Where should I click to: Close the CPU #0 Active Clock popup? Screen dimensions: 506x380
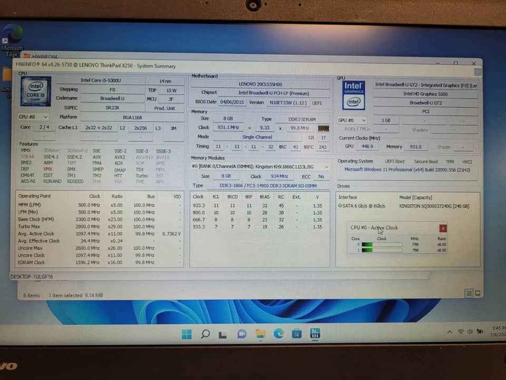pyautogui.click(x=443, y=229)
